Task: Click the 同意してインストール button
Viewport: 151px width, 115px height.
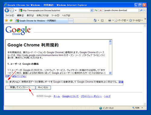Action: (x=20, y=88)
